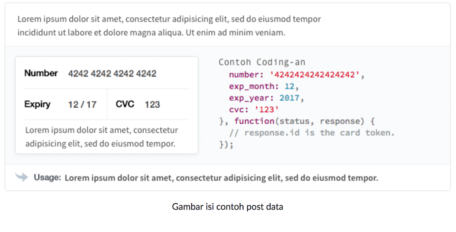
Task: Click the CVC field showing 123
Action: 152,104
